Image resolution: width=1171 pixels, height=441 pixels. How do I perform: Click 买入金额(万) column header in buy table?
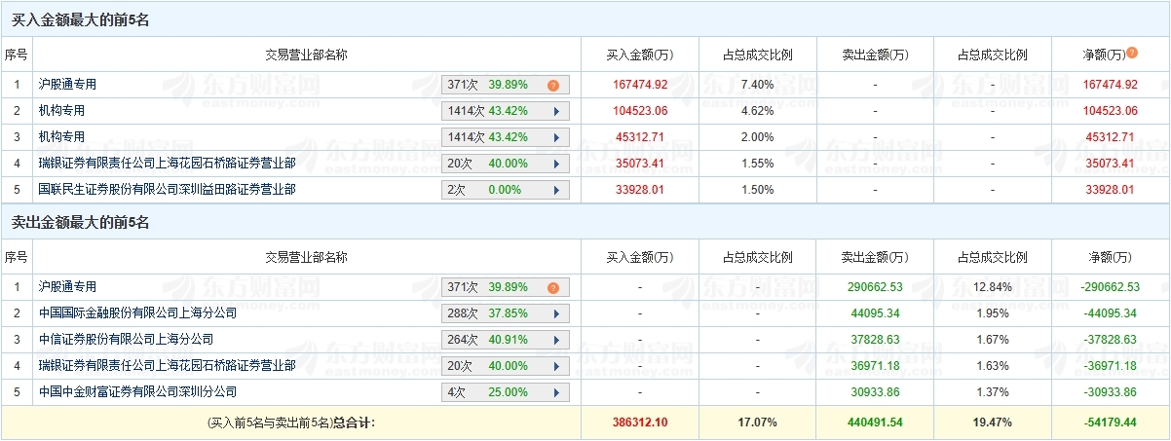tap(639, 55)
